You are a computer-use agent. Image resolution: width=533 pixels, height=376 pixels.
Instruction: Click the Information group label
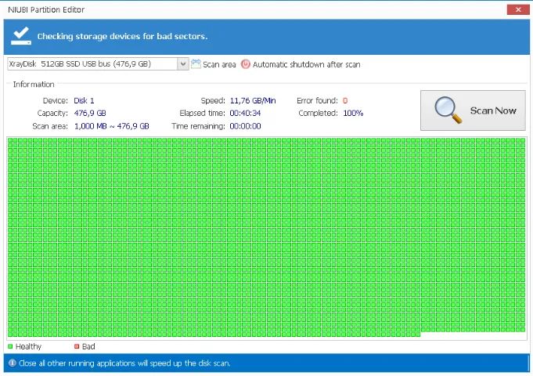click(x=34, y=84)
